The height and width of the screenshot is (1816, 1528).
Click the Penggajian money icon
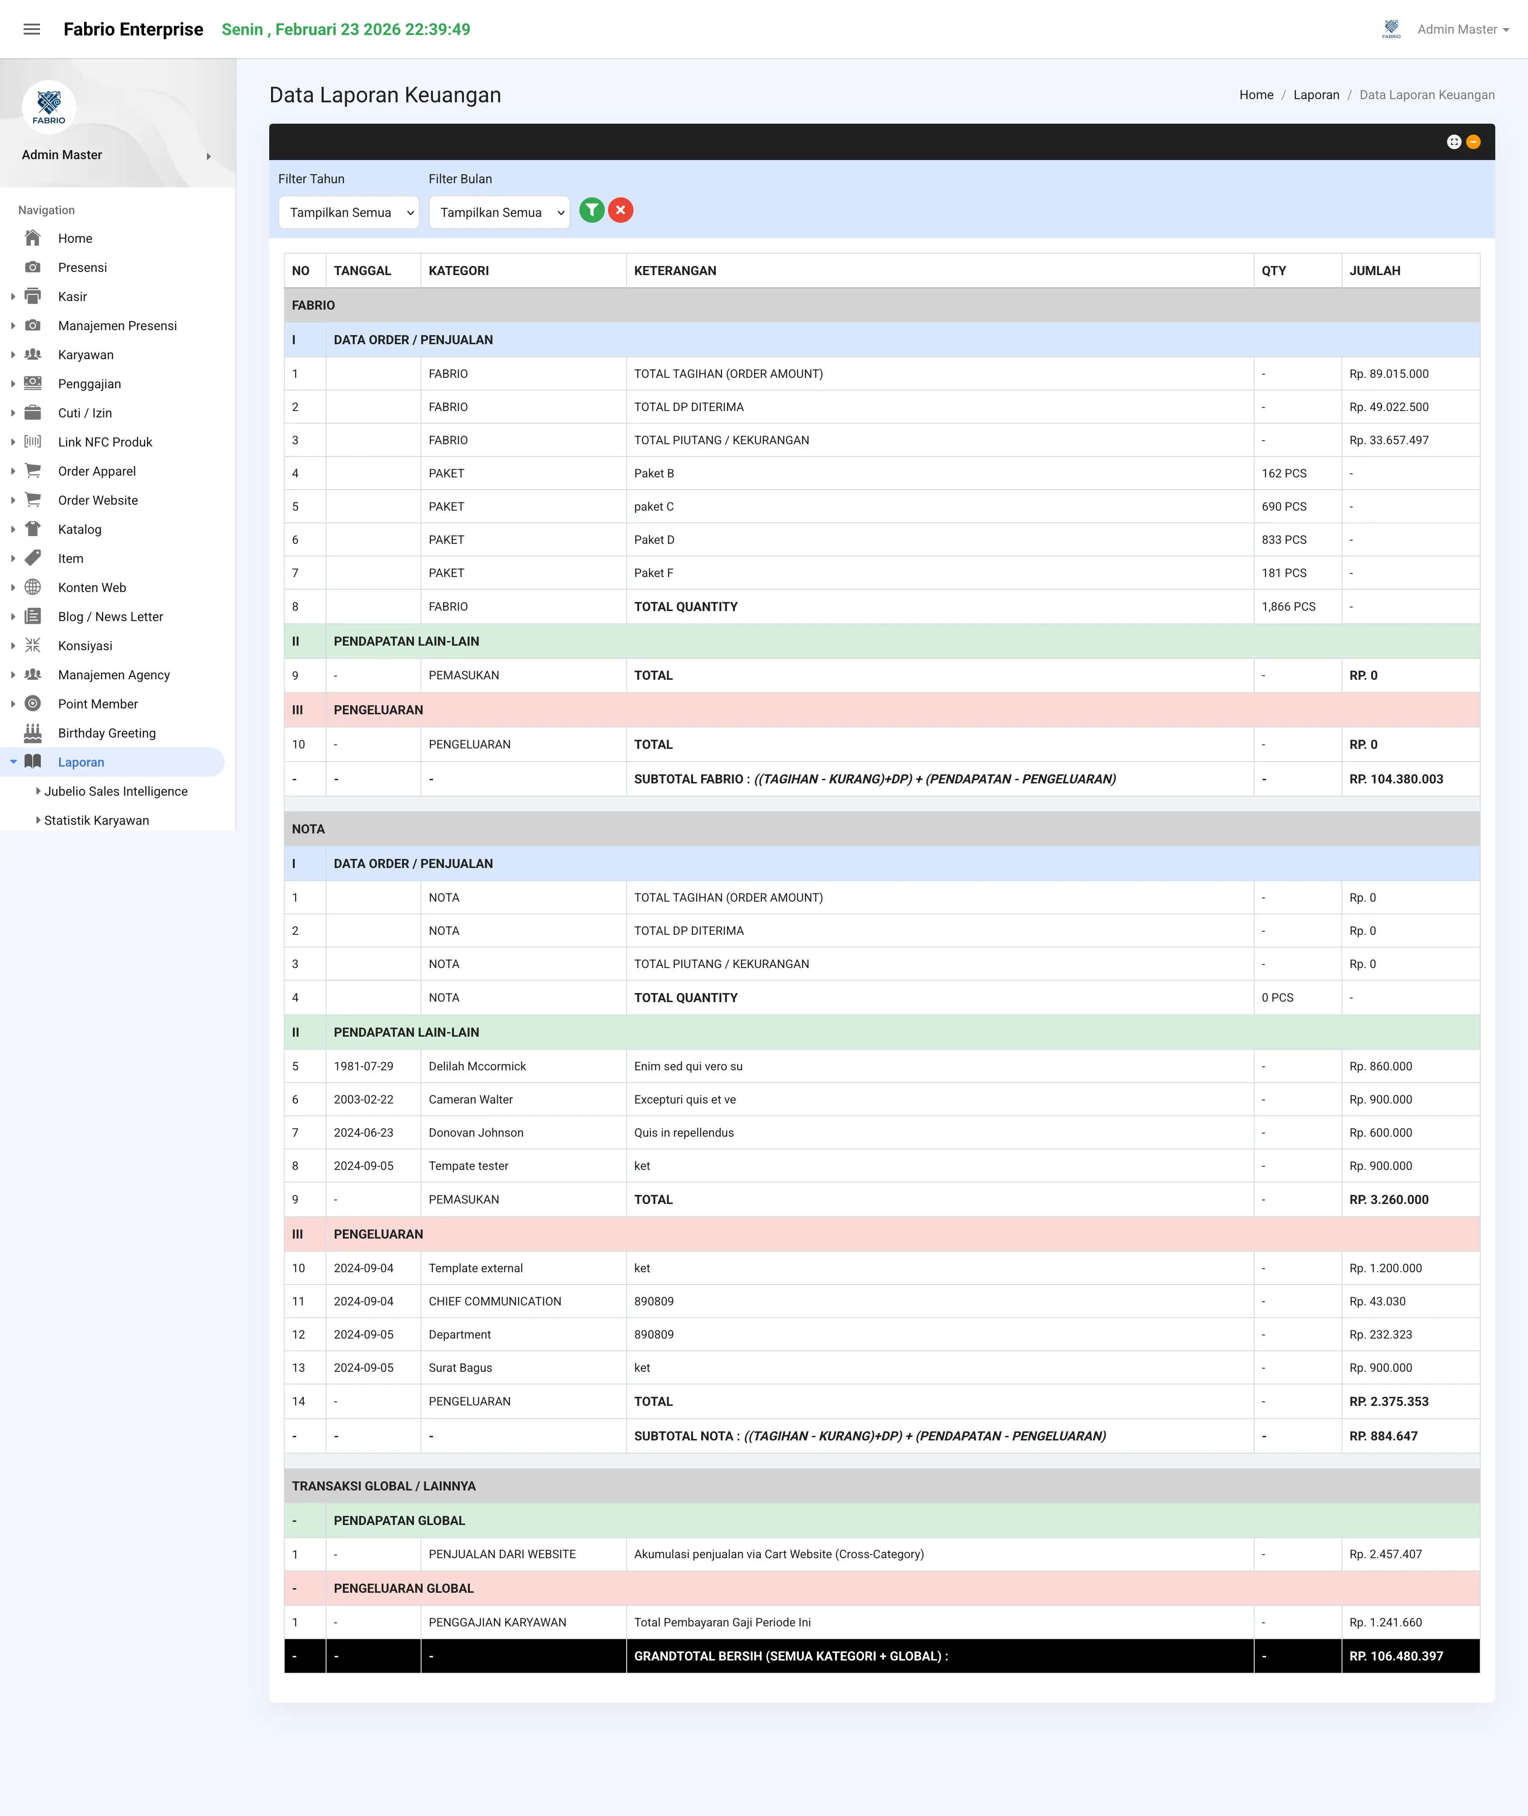[x=33, y=384]
